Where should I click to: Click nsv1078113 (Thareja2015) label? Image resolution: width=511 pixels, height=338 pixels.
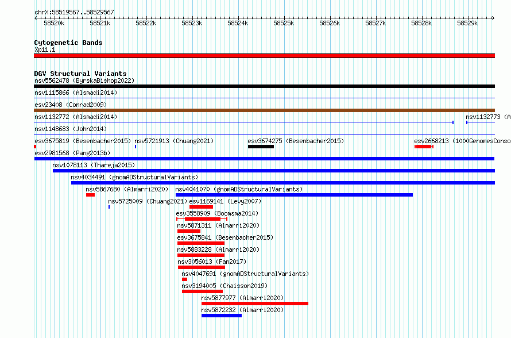[x=94, y=165]
